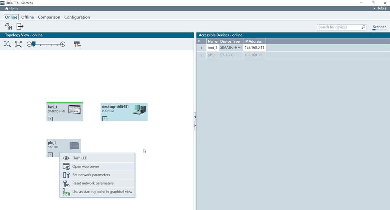Click port 1 on hmi_1 node

51,119
